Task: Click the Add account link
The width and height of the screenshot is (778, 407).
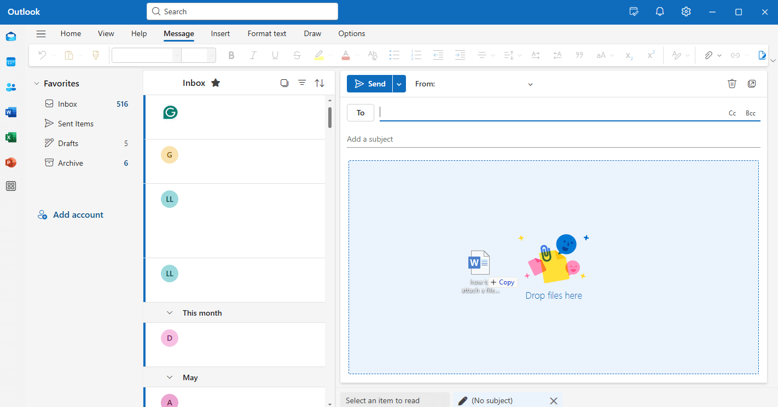Action: [78, 215]
